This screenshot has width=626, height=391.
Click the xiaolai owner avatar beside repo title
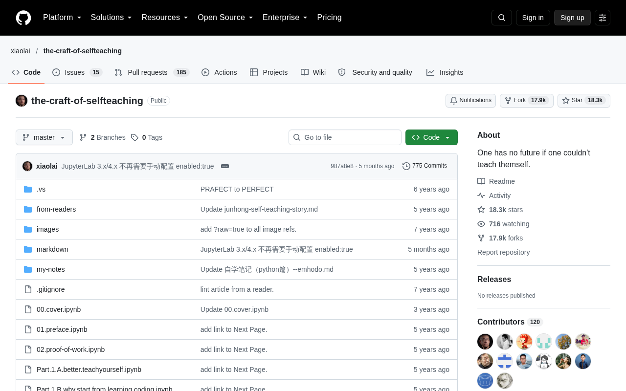22,101
